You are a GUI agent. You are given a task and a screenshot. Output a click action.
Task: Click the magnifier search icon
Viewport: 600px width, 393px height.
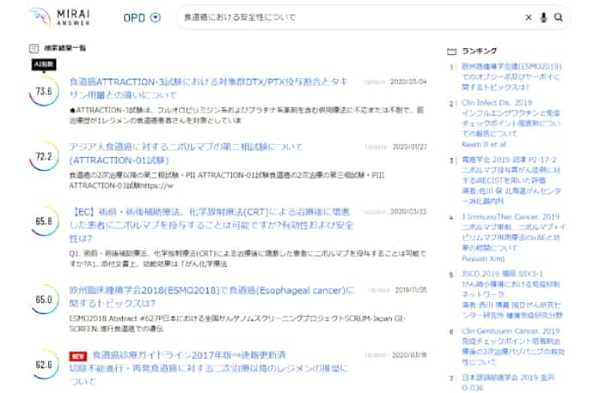pyautogui.click(x=558, y=17)
